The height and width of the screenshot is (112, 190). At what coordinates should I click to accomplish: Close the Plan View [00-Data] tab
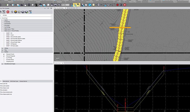(x=65, y=8)
